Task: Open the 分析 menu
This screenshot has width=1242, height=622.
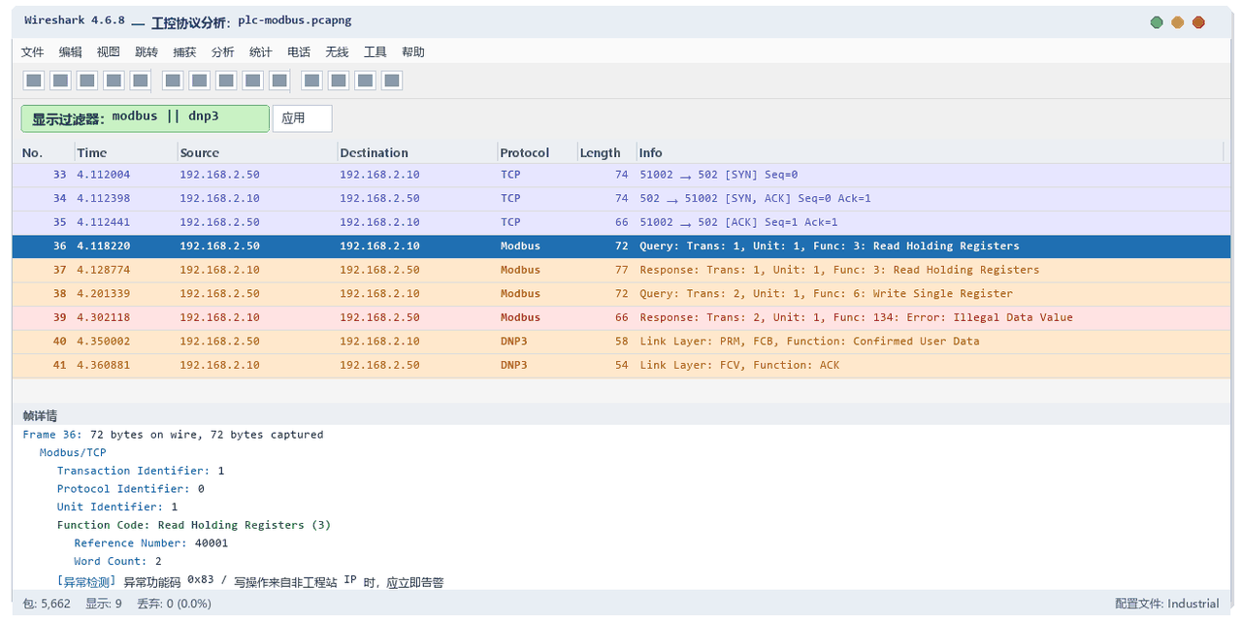Action: (223, 52)
